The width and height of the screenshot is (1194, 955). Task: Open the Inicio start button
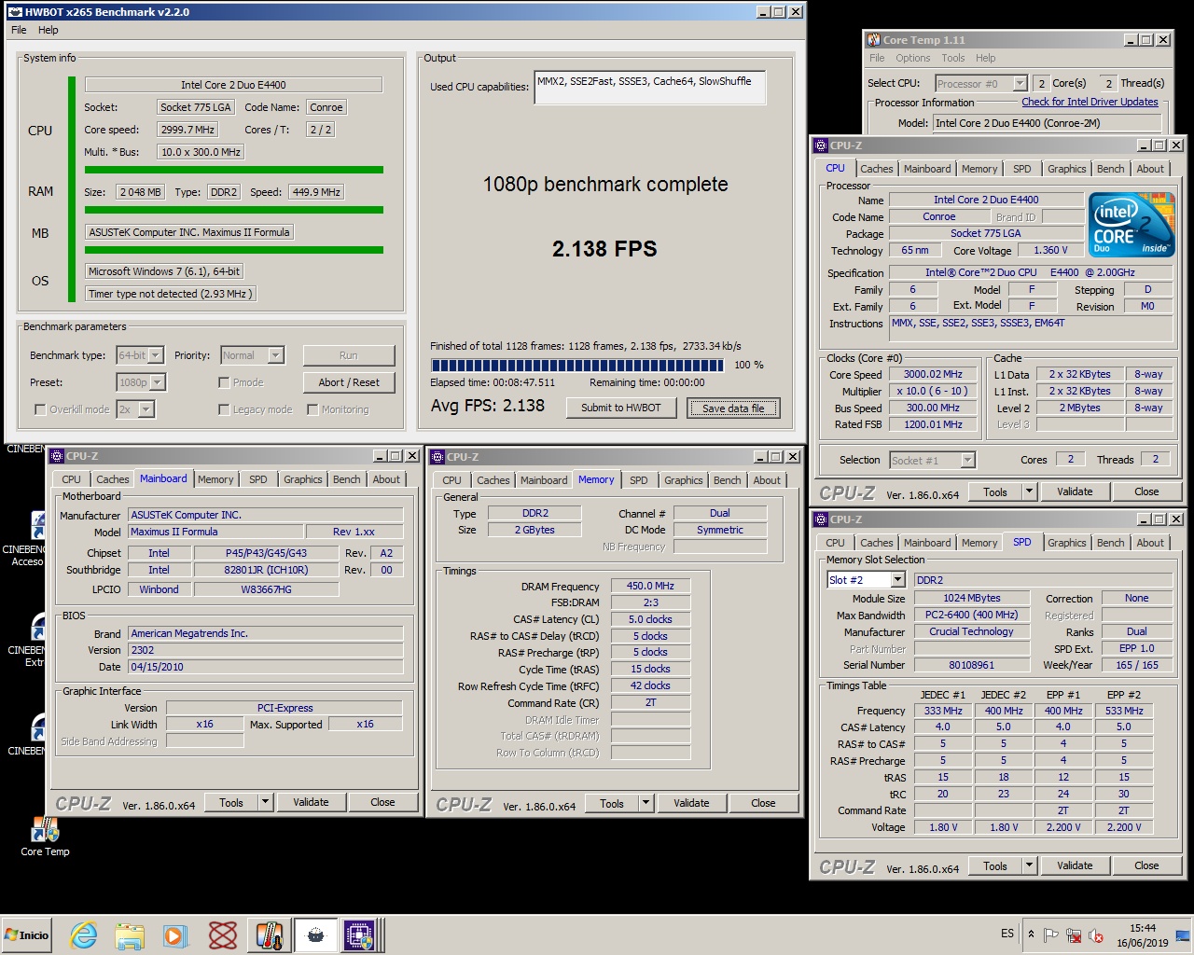[27, 934]
